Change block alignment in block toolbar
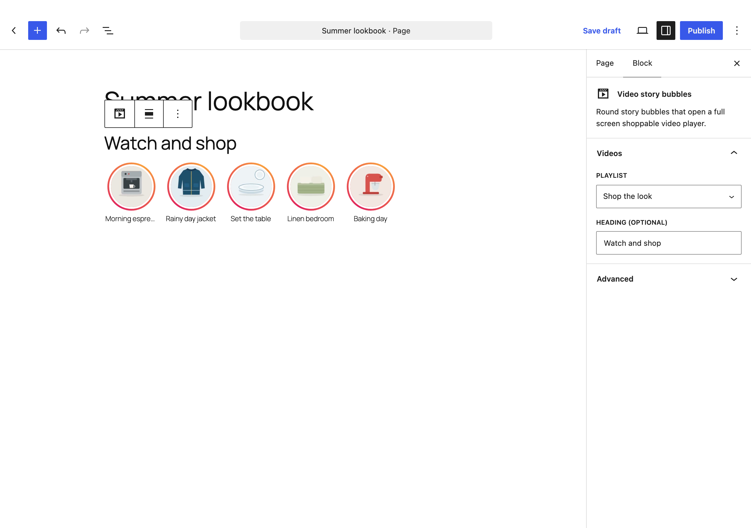This screenshot has width=751, height=528. click(149, 114)
